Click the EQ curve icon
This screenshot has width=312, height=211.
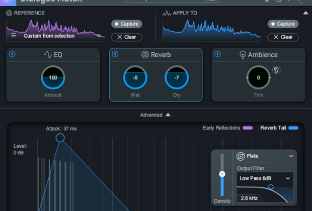47,55
